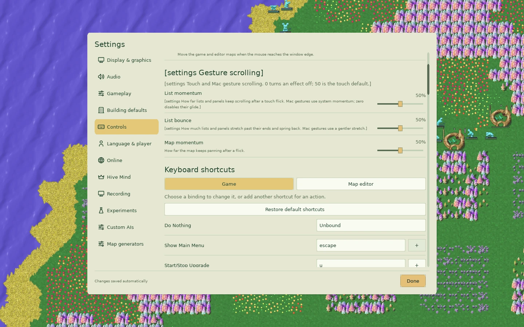Click the Map generators sliders icon
Screen dimensions: 524x327
tap(101, 244)
